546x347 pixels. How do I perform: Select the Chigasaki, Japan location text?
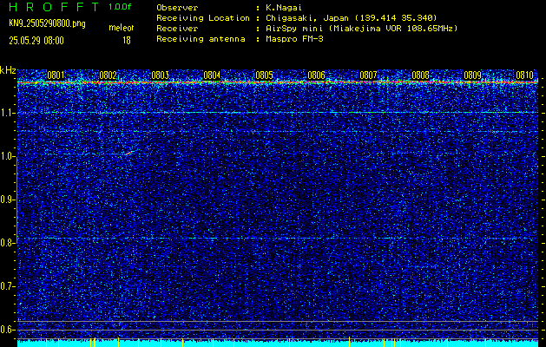pos(351,18)
